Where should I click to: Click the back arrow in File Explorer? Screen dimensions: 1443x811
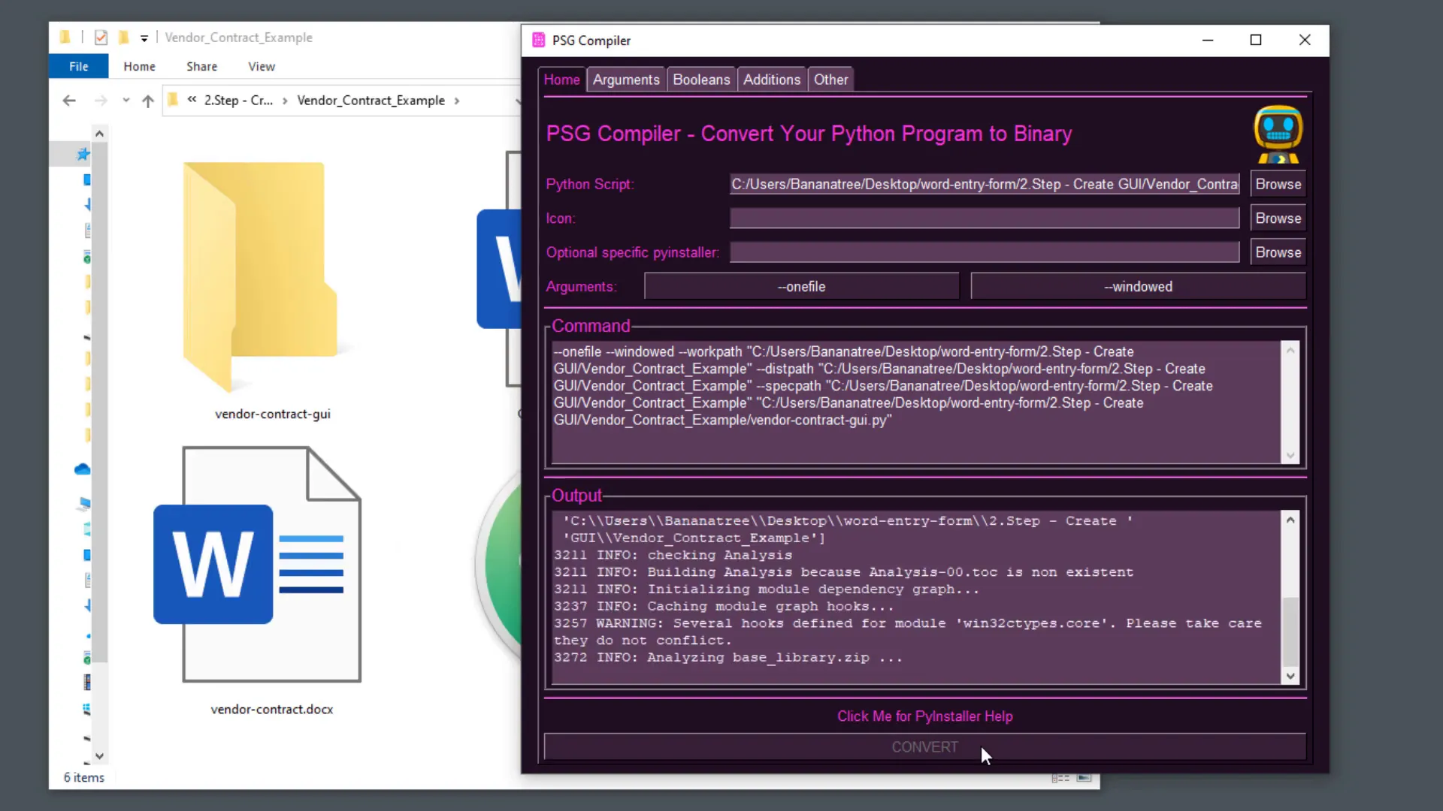pyautogui.click(x=68, y=100)
